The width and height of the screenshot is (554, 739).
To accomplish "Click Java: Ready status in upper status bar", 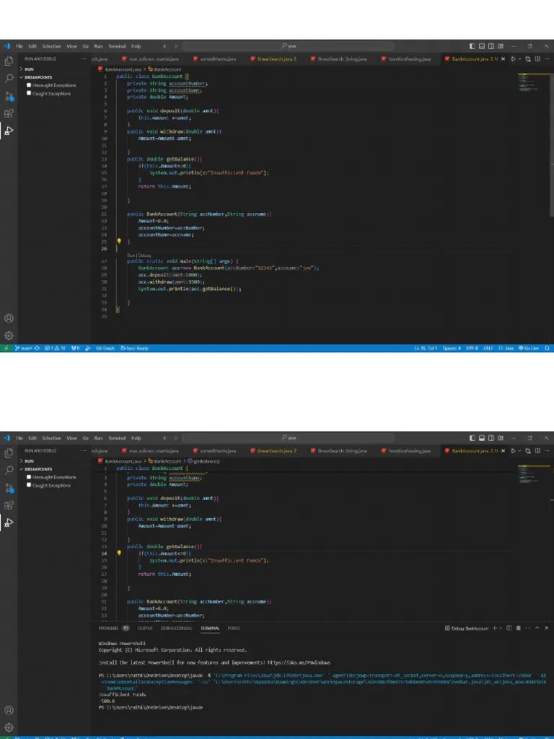I will (x=135, y=349).
